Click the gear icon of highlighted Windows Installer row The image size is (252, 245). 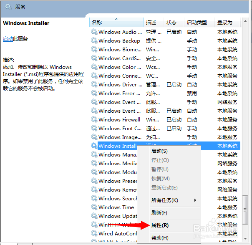(x=94, y=146)
